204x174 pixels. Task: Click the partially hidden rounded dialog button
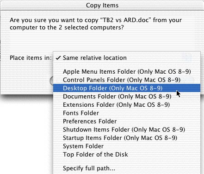tap(51, 81)
